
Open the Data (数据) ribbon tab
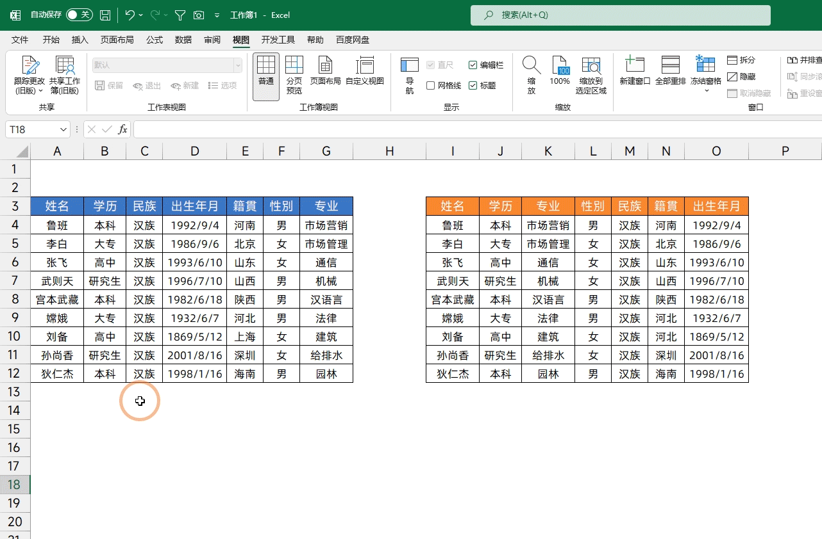tap(183, 40)
